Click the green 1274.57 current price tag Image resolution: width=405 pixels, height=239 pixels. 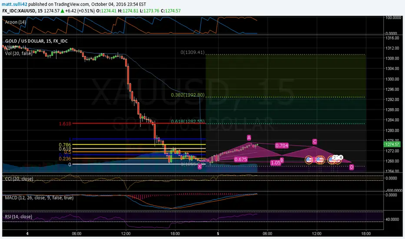(x=392, y=144)
